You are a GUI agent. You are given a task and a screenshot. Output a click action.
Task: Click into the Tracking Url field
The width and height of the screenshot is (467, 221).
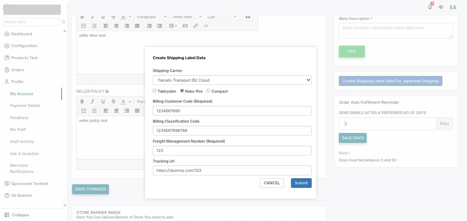pos(232,170)
